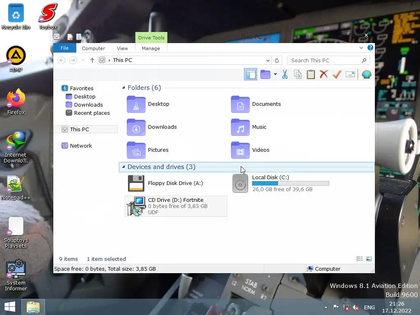Image resolution: width=420 pixels, height=315 pixels.
Task: Open the dropdown arrow beside New Folder
Action: (275, 74)
